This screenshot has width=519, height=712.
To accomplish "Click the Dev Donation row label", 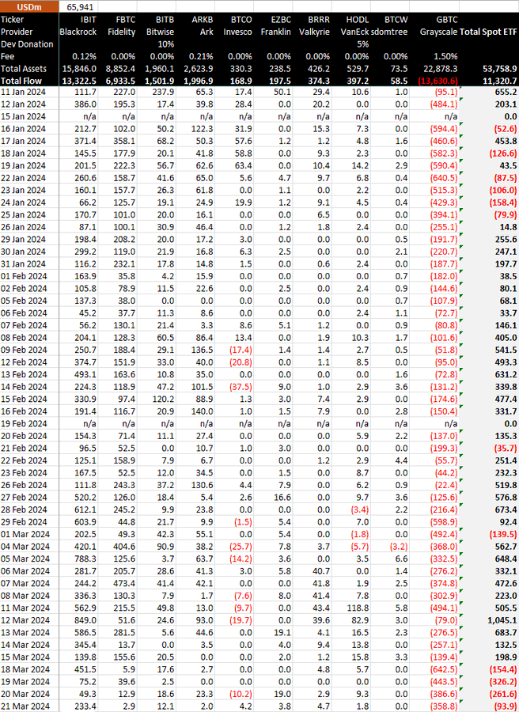I will [27, 44].
